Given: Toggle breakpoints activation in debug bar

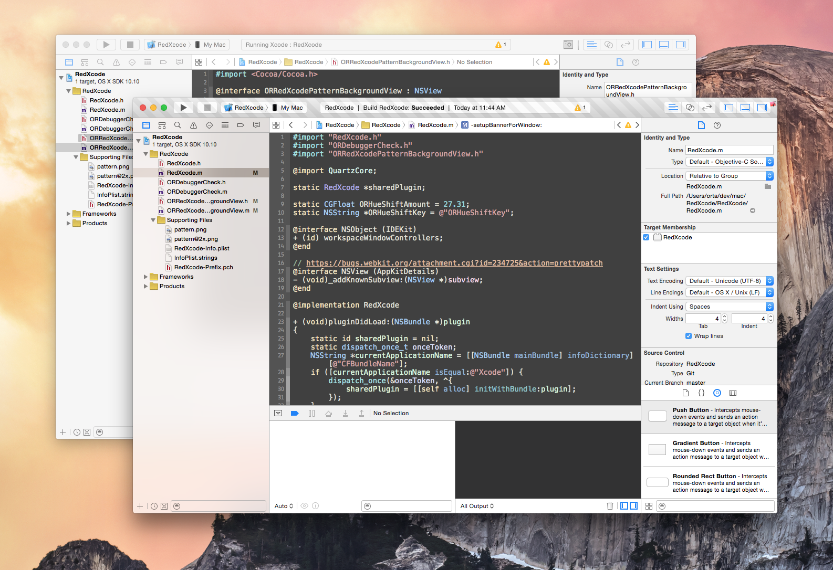Looking at the screenshot, I should click(x=295, y=413).
